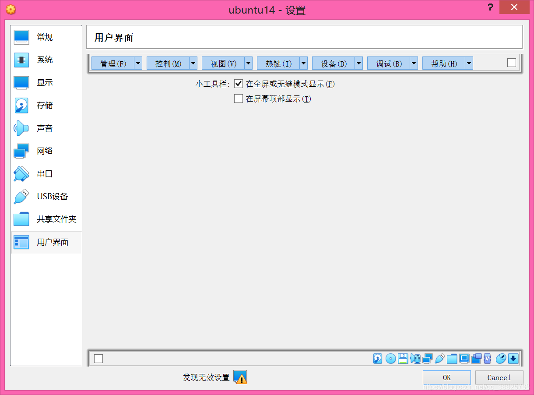Click the Cancel button
This screenshot has height=395, width=534.
point(499,377)
